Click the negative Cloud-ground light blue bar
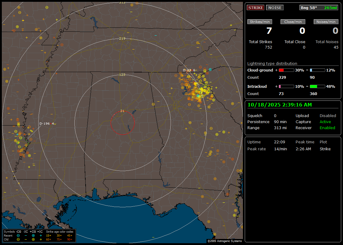This screenshot has height=245, width=343. pos(317,70)
